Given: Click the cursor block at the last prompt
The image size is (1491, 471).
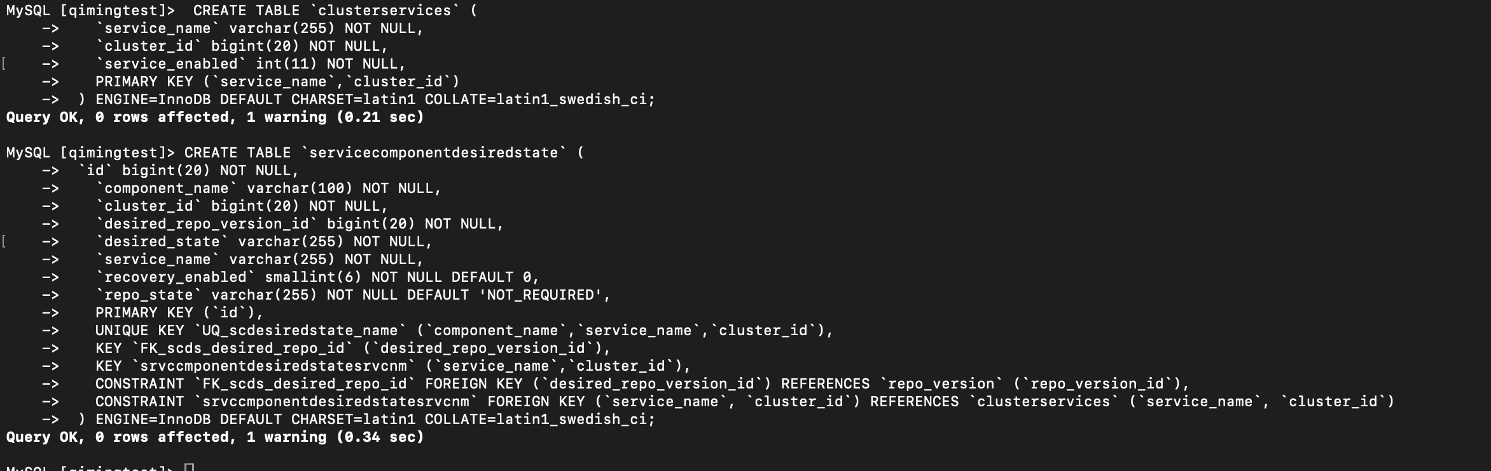Looking at the screenshot, I should [189, 468].
